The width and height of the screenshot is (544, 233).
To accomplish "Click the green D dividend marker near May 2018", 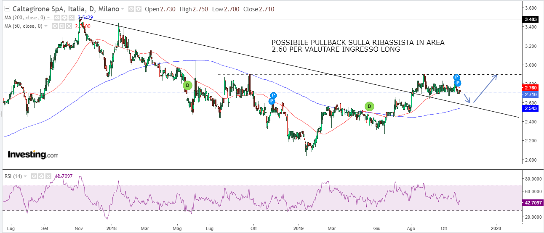I will click(187, 85).
